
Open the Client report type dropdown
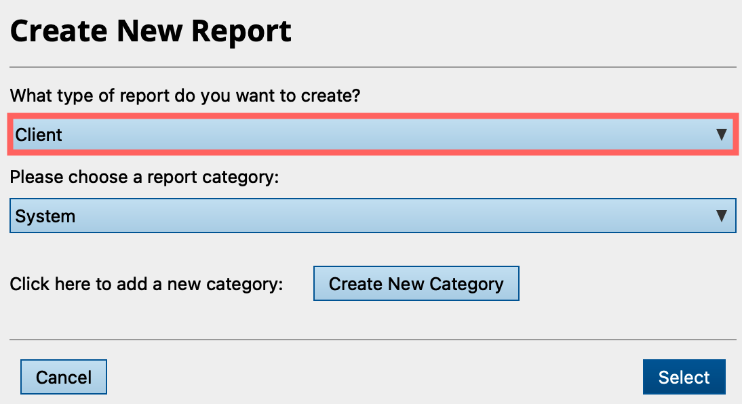point(372,135)
